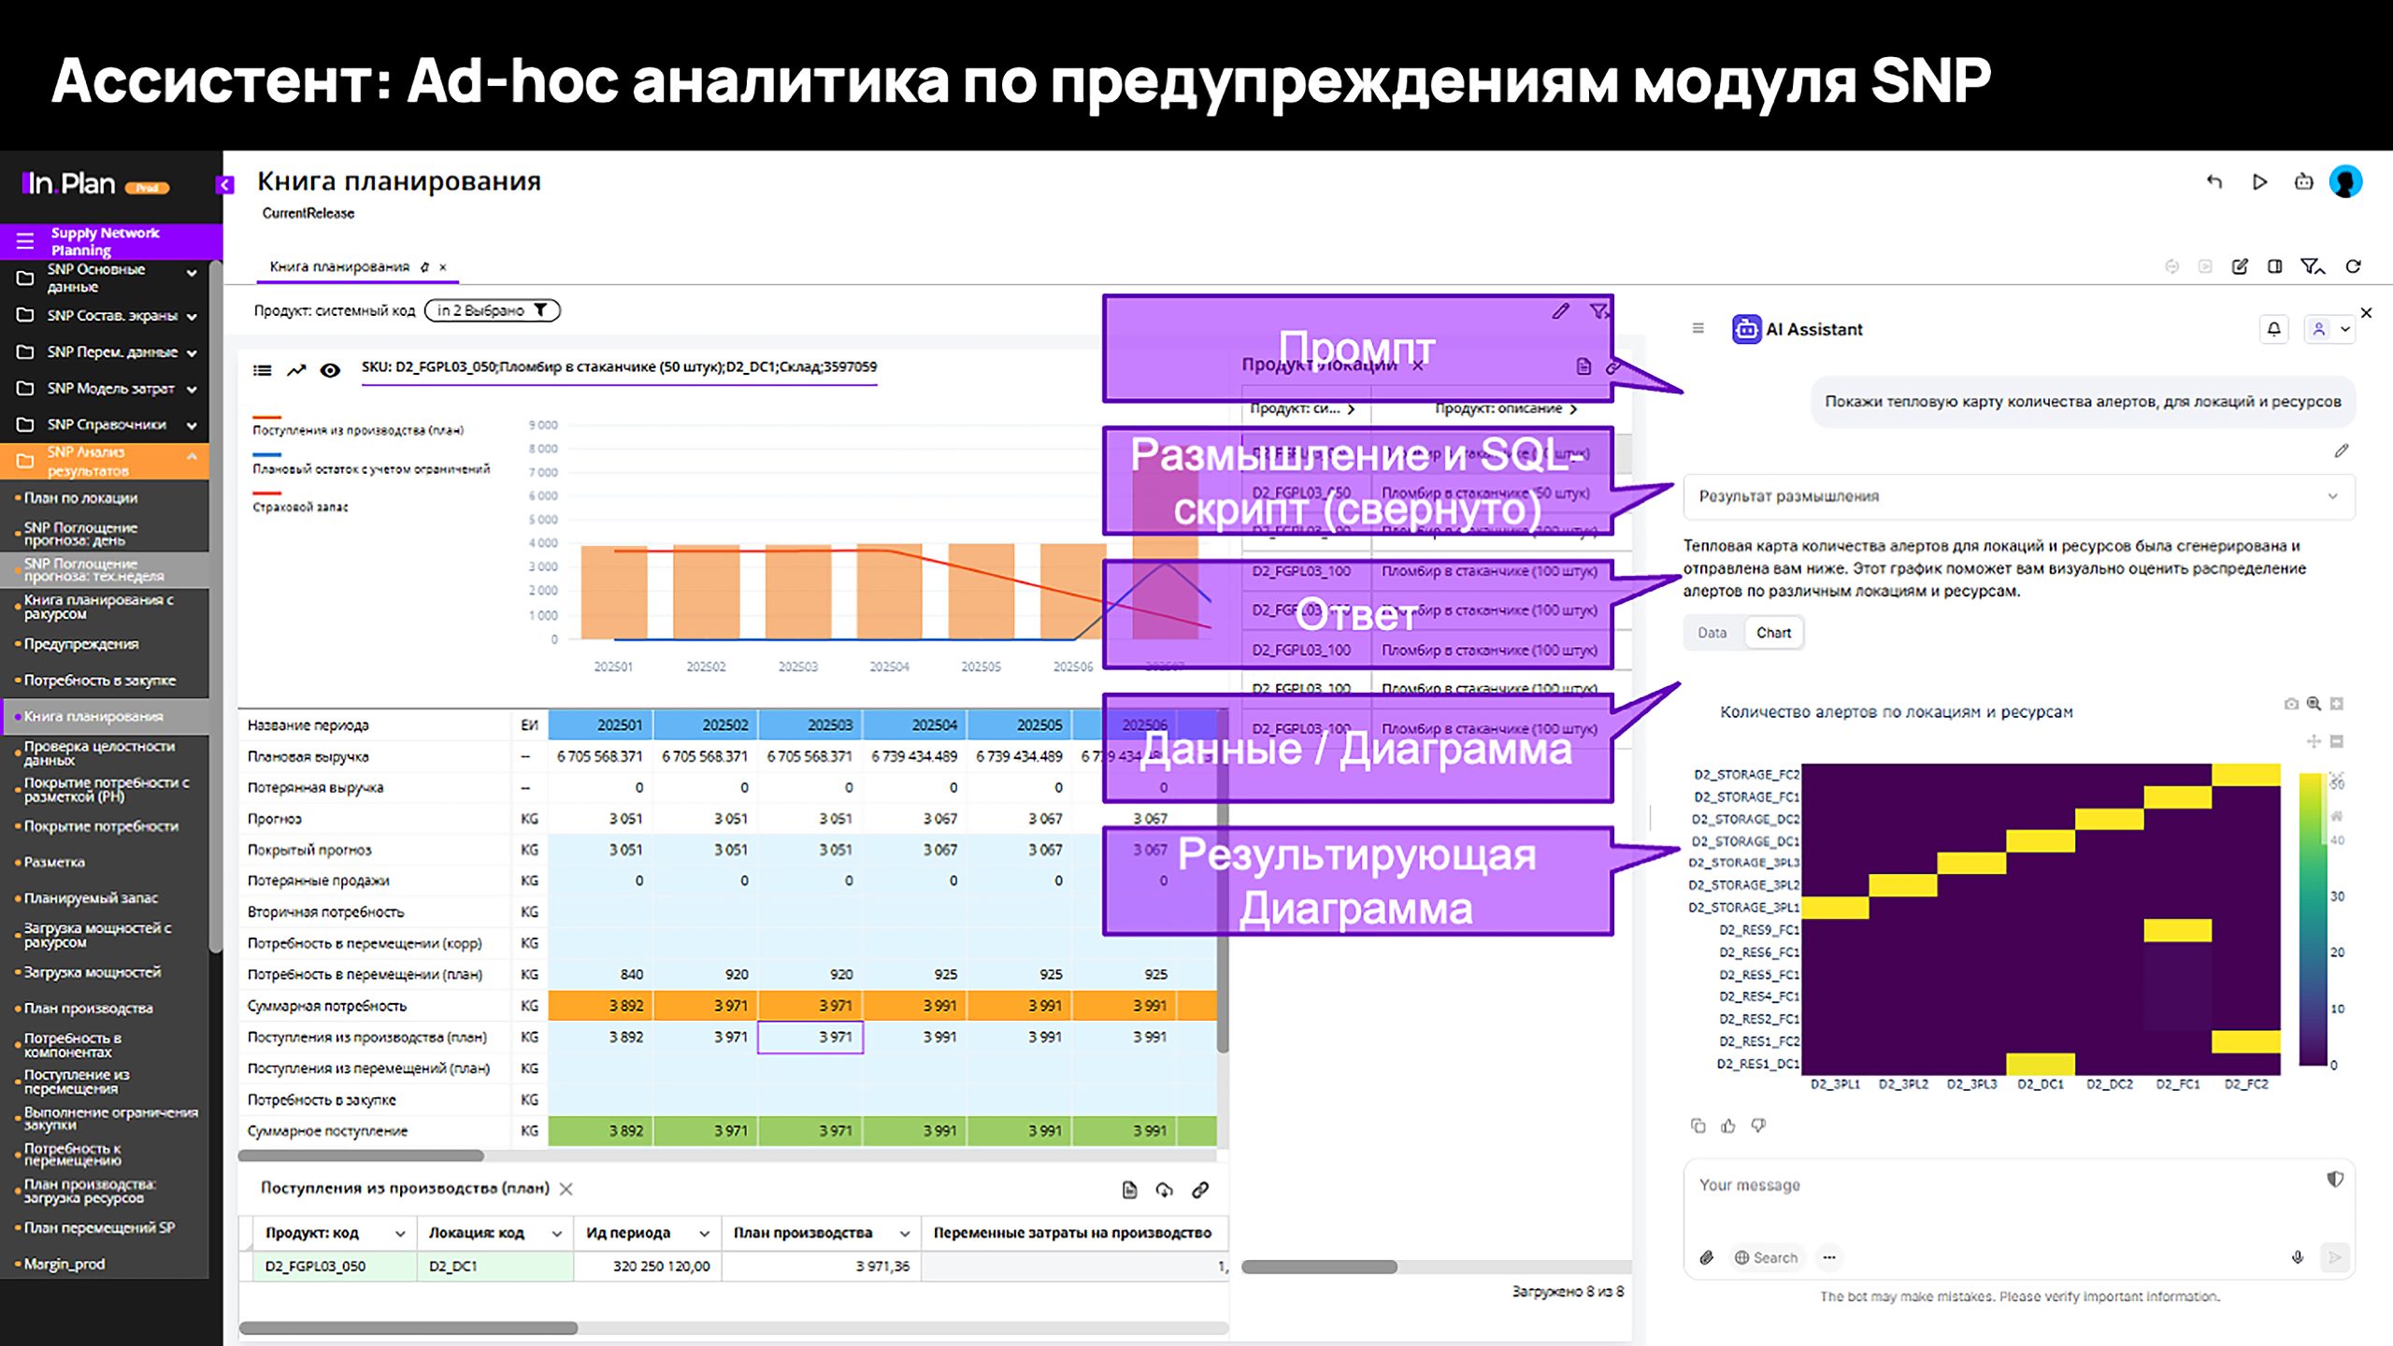Click the play (run) icon in the header
Screen dimensions: 2393x1346
tap(2259, 181)
